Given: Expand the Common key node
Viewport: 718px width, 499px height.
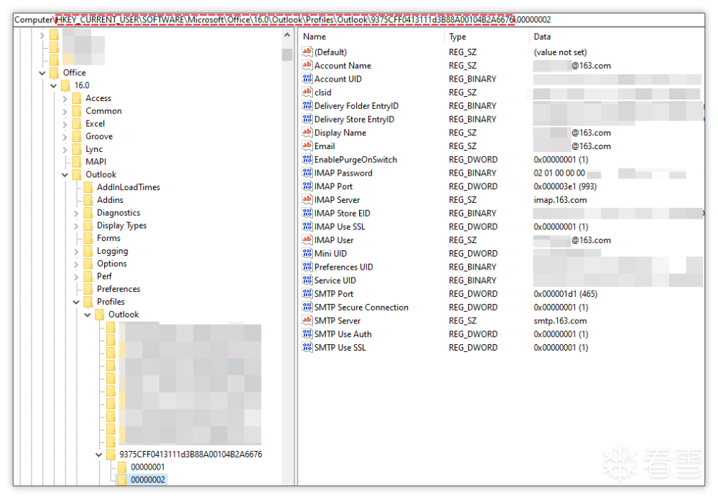Looking at the screenshot, I should click(x=65, y=111).
